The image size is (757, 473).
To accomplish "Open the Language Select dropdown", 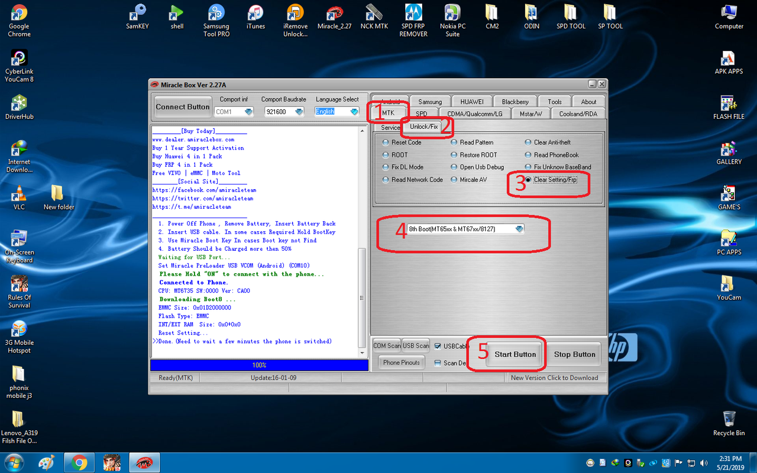I will click(x=354, y=111).
